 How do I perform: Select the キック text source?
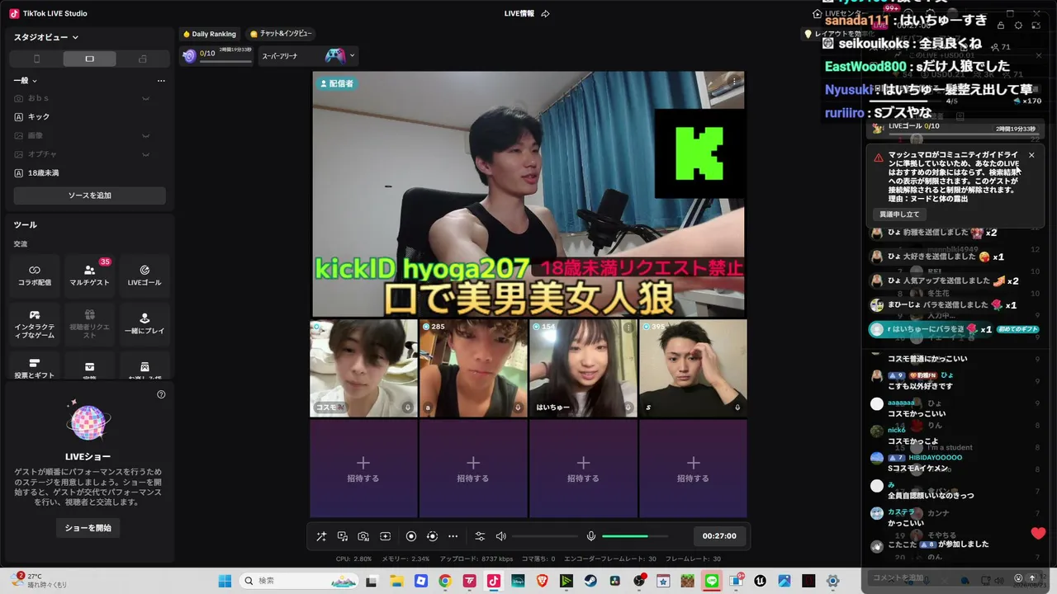pos(89,117)
